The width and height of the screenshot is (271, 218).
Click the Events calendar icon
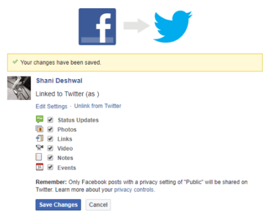tap(40, 167)
